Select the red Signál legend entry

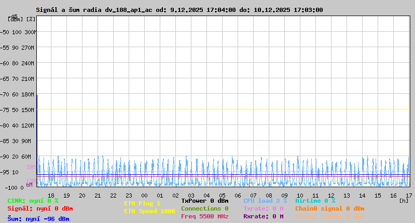pyautogui.click(x=40, y=208)
